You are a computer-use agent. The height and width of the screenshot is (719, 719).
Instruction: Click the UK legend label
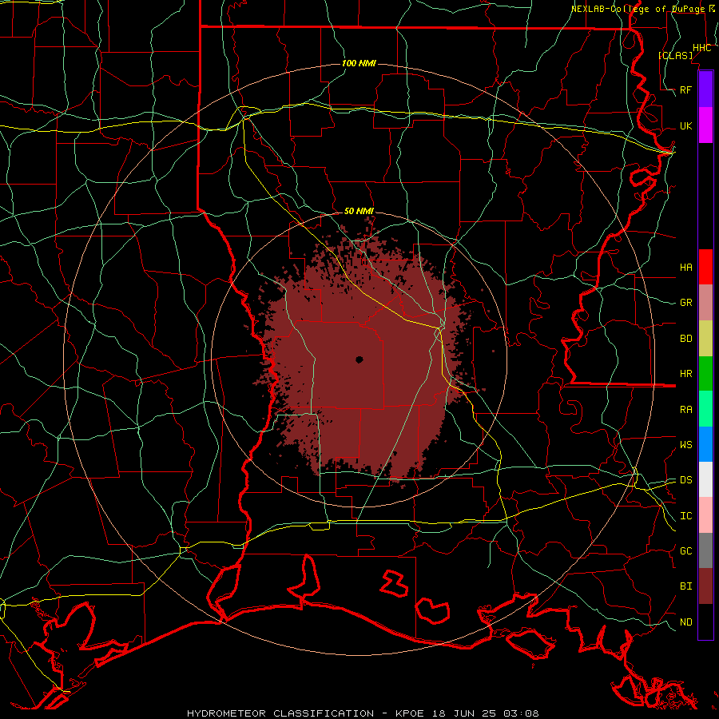[x=686, y=125]
